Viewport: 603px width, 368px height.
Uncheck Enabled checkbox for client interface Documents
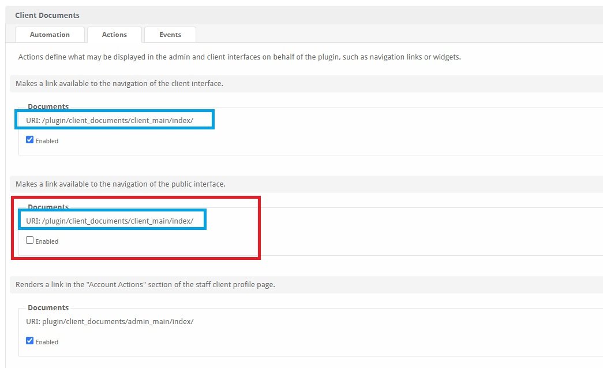pos(29,140)
